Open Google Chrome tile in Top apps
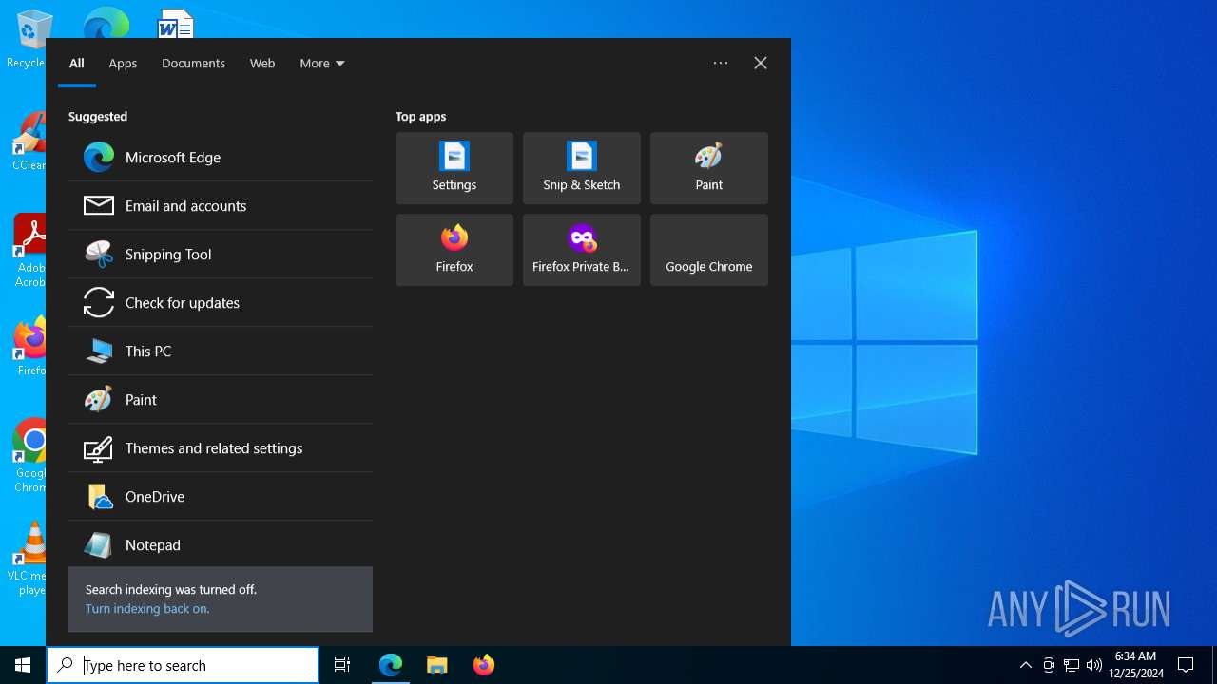 click(x=709, y=250)
